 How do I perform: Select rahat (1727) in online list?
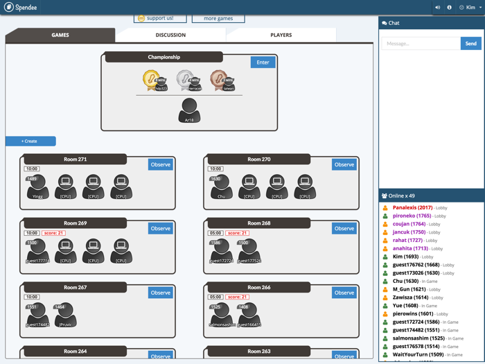(407, 240)
